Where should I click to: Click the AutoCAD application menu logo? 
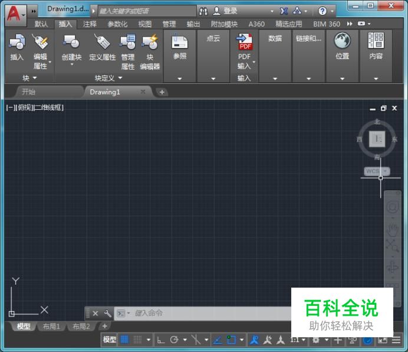click(x=13, y=12)
